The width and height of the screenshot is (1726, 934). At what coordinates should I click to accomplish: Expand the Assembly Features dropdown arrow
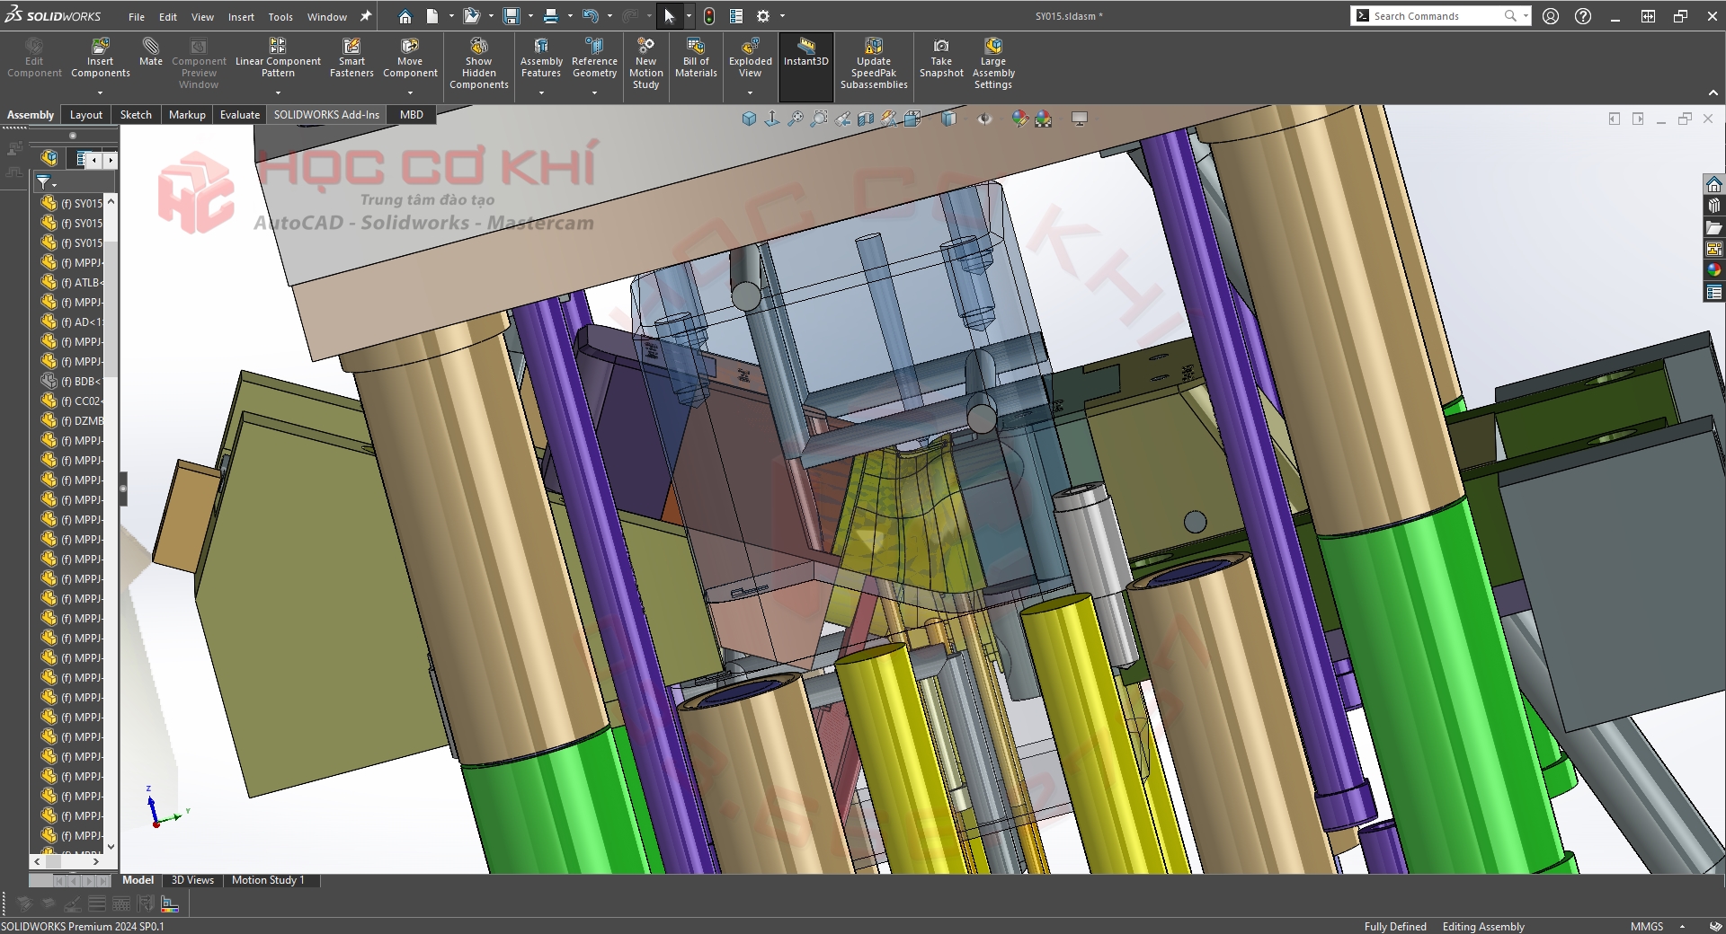click(541, 93)
